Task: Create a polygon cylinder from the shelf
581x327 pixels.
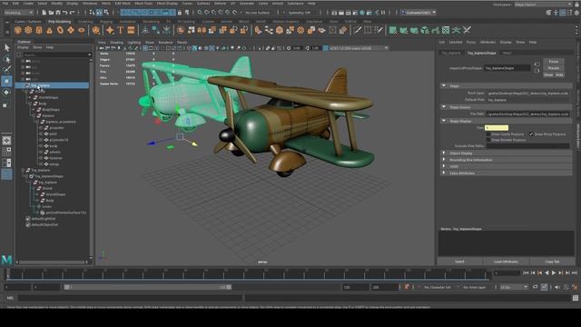Action: 39,30
